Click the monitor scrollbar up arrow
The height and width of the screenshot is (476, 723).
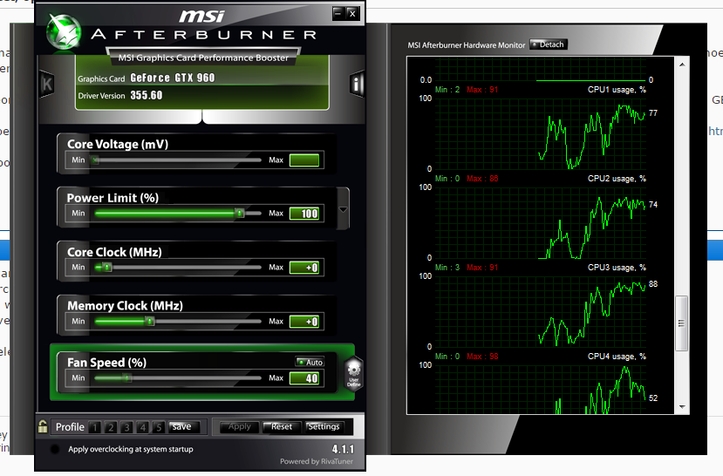click(682, 65)
